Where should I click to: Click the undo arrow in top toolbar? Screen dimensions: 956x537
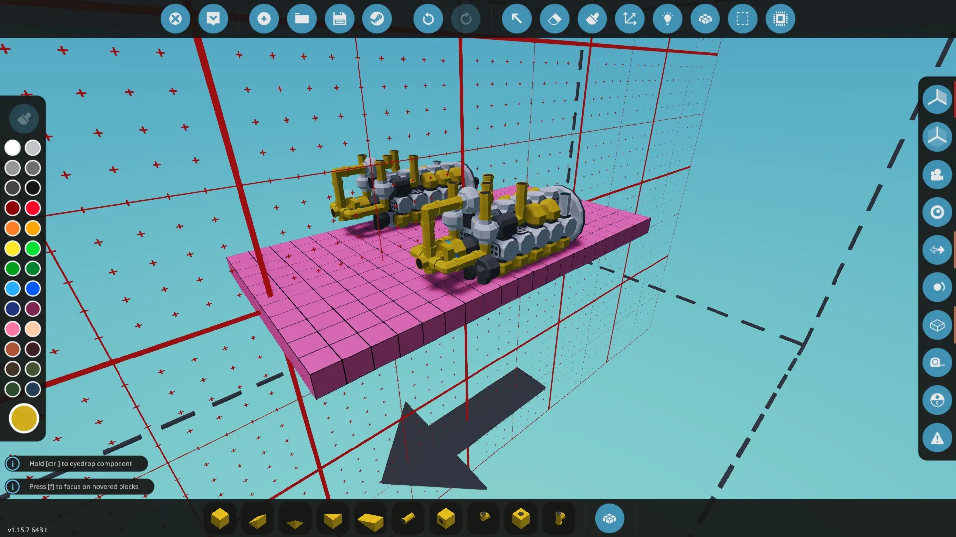[x=428, y=19]
